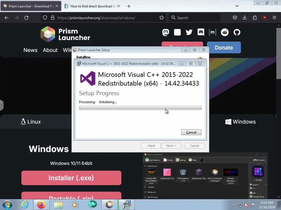Expand the Old Versions group
Screen dimensions: 281x210
click(145, 197)
